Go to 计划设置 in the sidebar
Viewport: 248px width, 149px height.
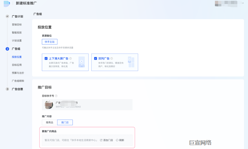click(x=17, y=40)
